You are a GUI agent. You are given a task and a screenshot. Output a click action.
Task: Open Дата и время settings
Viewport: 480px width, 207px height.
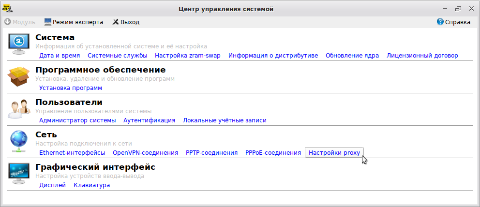pyautogui.click(x=60, y=55)
